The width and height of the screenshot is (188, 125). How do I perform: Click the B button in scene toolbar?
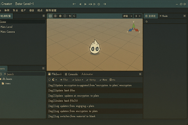click(136, 16)
